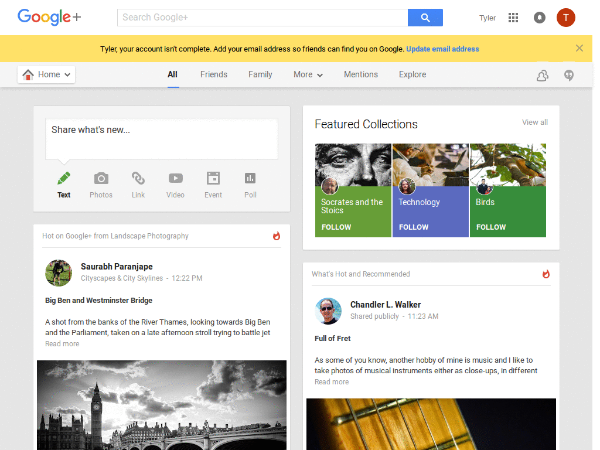
Task: Click the flame icon on Landscape Photography card
Action: coord(277,236)
